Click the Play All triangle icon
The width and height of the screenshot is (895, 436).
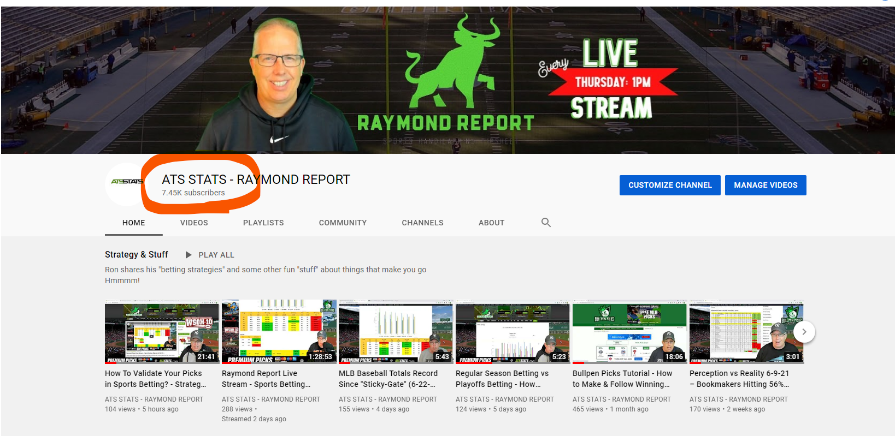coord(189,255)
